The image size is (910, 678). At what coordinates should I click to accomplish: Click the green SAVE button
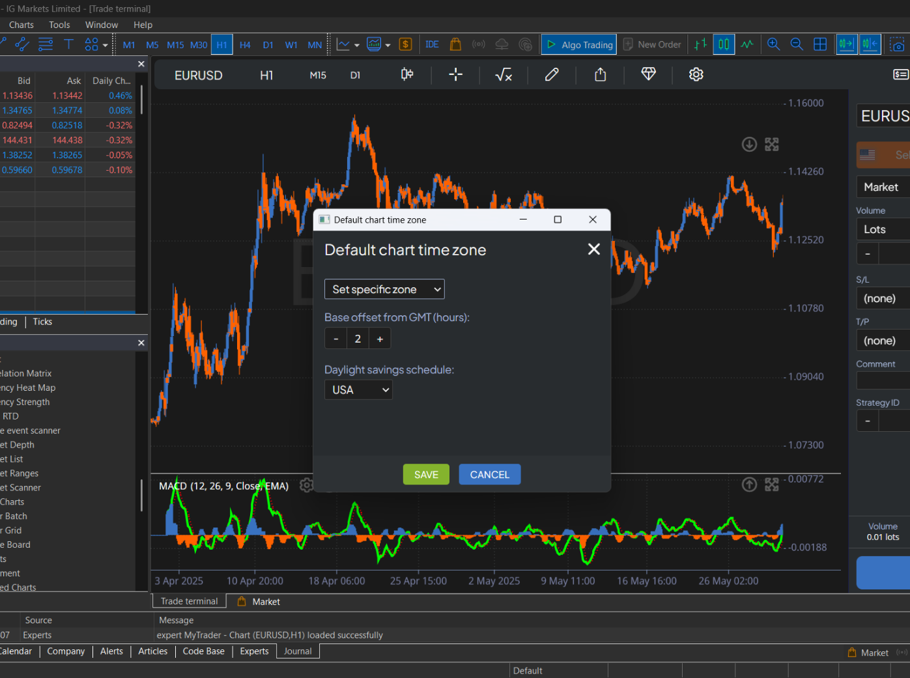pyautogui.click(x=426, y=475)
